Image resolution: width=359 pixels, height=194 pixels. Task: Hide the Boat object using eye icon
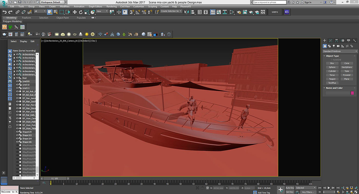point(17,78)
